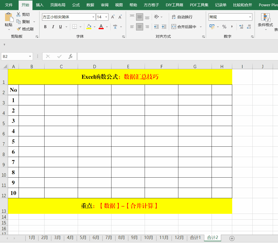Screen dimensions: 278x243
Task: Open font name dropdown 方正小标宋简体
Action: click(x=93, y=17)
